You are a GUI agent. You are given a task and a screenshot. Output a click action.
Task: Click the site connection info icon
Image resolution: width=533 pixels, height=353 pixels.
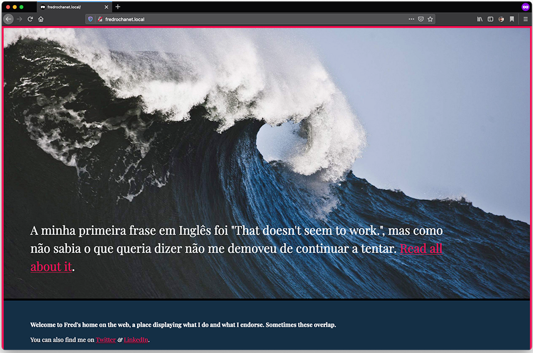pyautogui.click(x=100, y=19)
